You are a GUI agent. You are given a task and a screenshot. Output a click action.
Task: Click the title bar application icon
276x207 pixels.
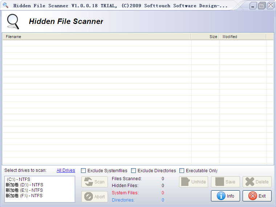pos(5,5)
